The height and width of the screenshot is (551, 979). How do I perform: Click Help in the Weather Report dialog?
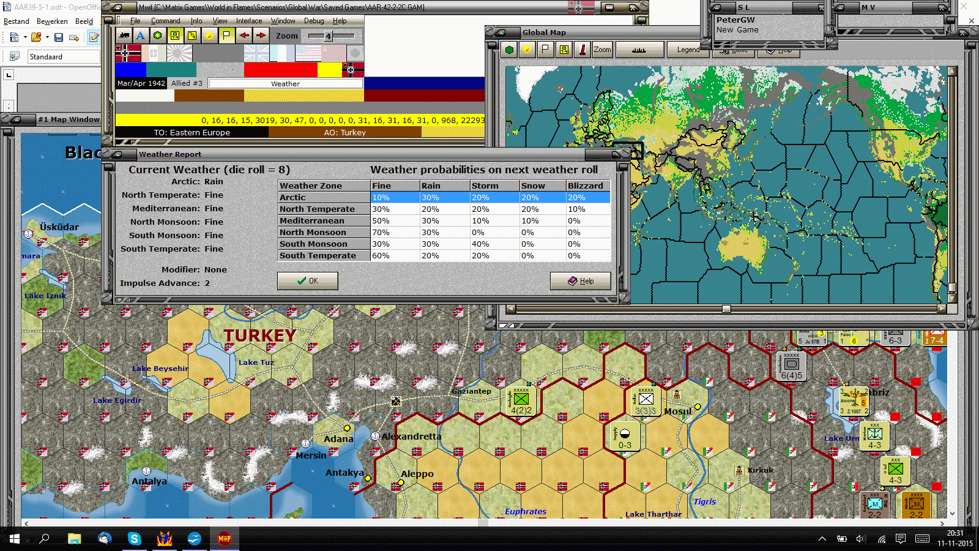(x=580, y=281)
